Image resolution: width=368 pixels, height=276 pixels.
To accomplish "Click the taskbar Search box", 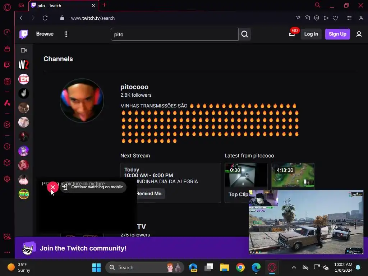I will tap(144, 267).
